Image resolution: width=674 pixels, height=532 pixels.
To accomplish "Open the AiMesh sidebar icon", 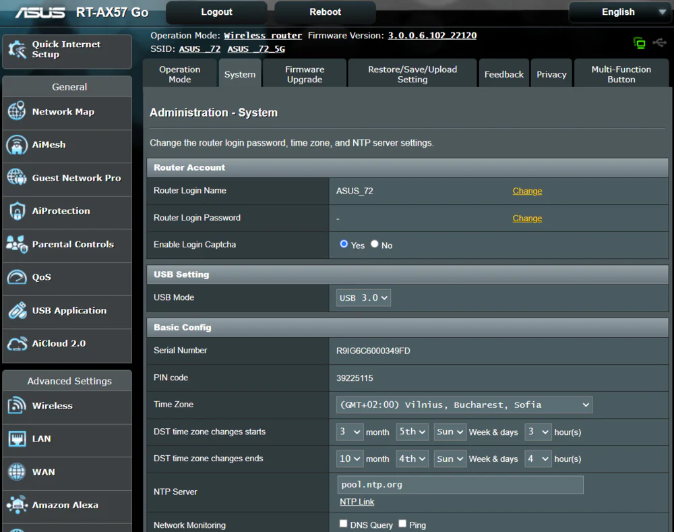I will click(17, 144).
